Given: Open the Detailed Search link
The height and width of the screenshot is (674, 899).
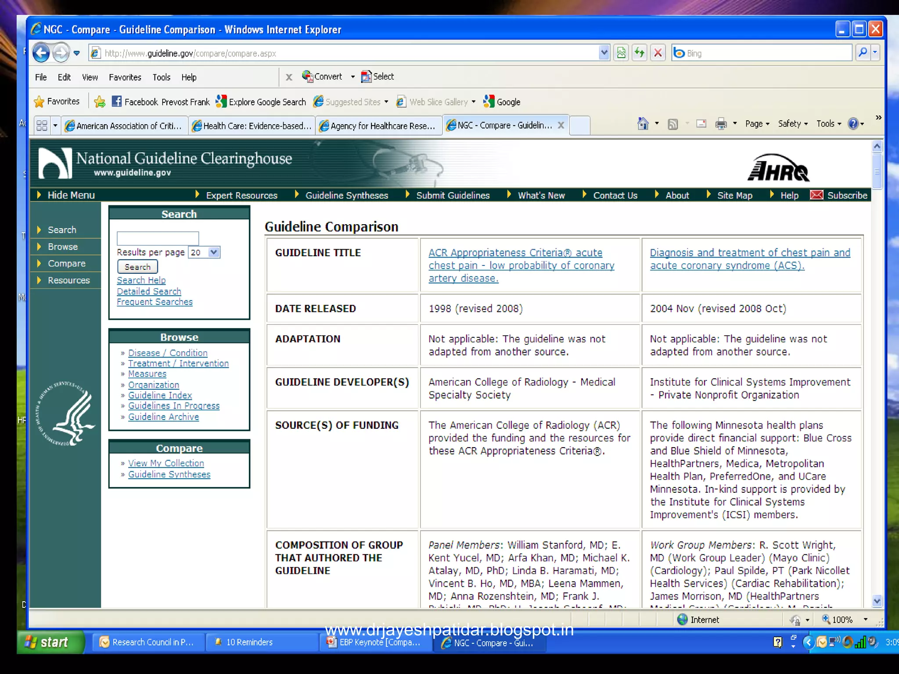Looking at the screenshot, I should (149, 291).
